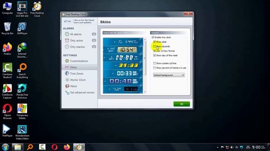Select the Firefox desktop shortcut
Viewport: 270px width, 151px height.
tap(7, 49)
